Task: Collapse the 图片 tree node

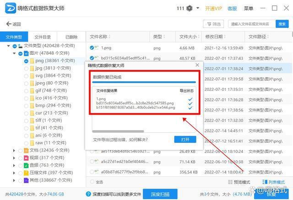Action: click(14, 53)
